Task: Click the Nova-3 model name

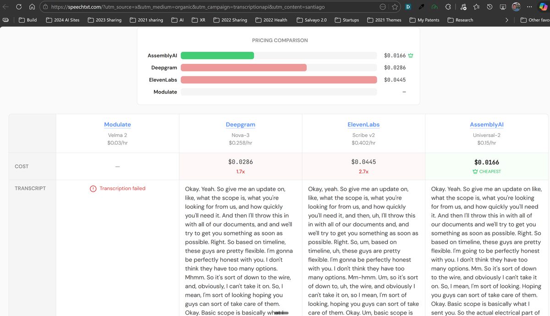Action: point(241,135)
